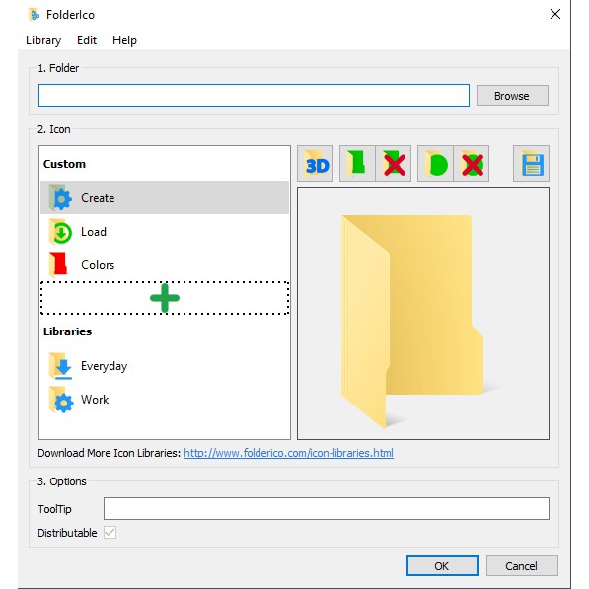Click the Load green arrow icon

point(60,232)
